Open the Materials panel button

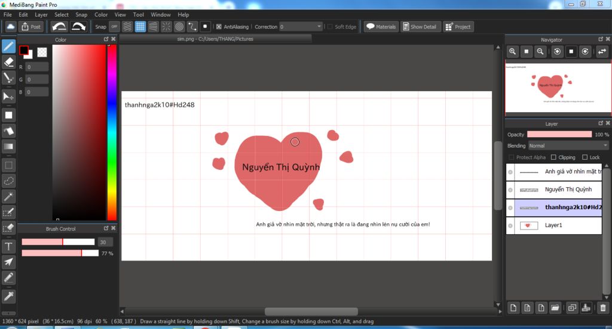(381, 26)
